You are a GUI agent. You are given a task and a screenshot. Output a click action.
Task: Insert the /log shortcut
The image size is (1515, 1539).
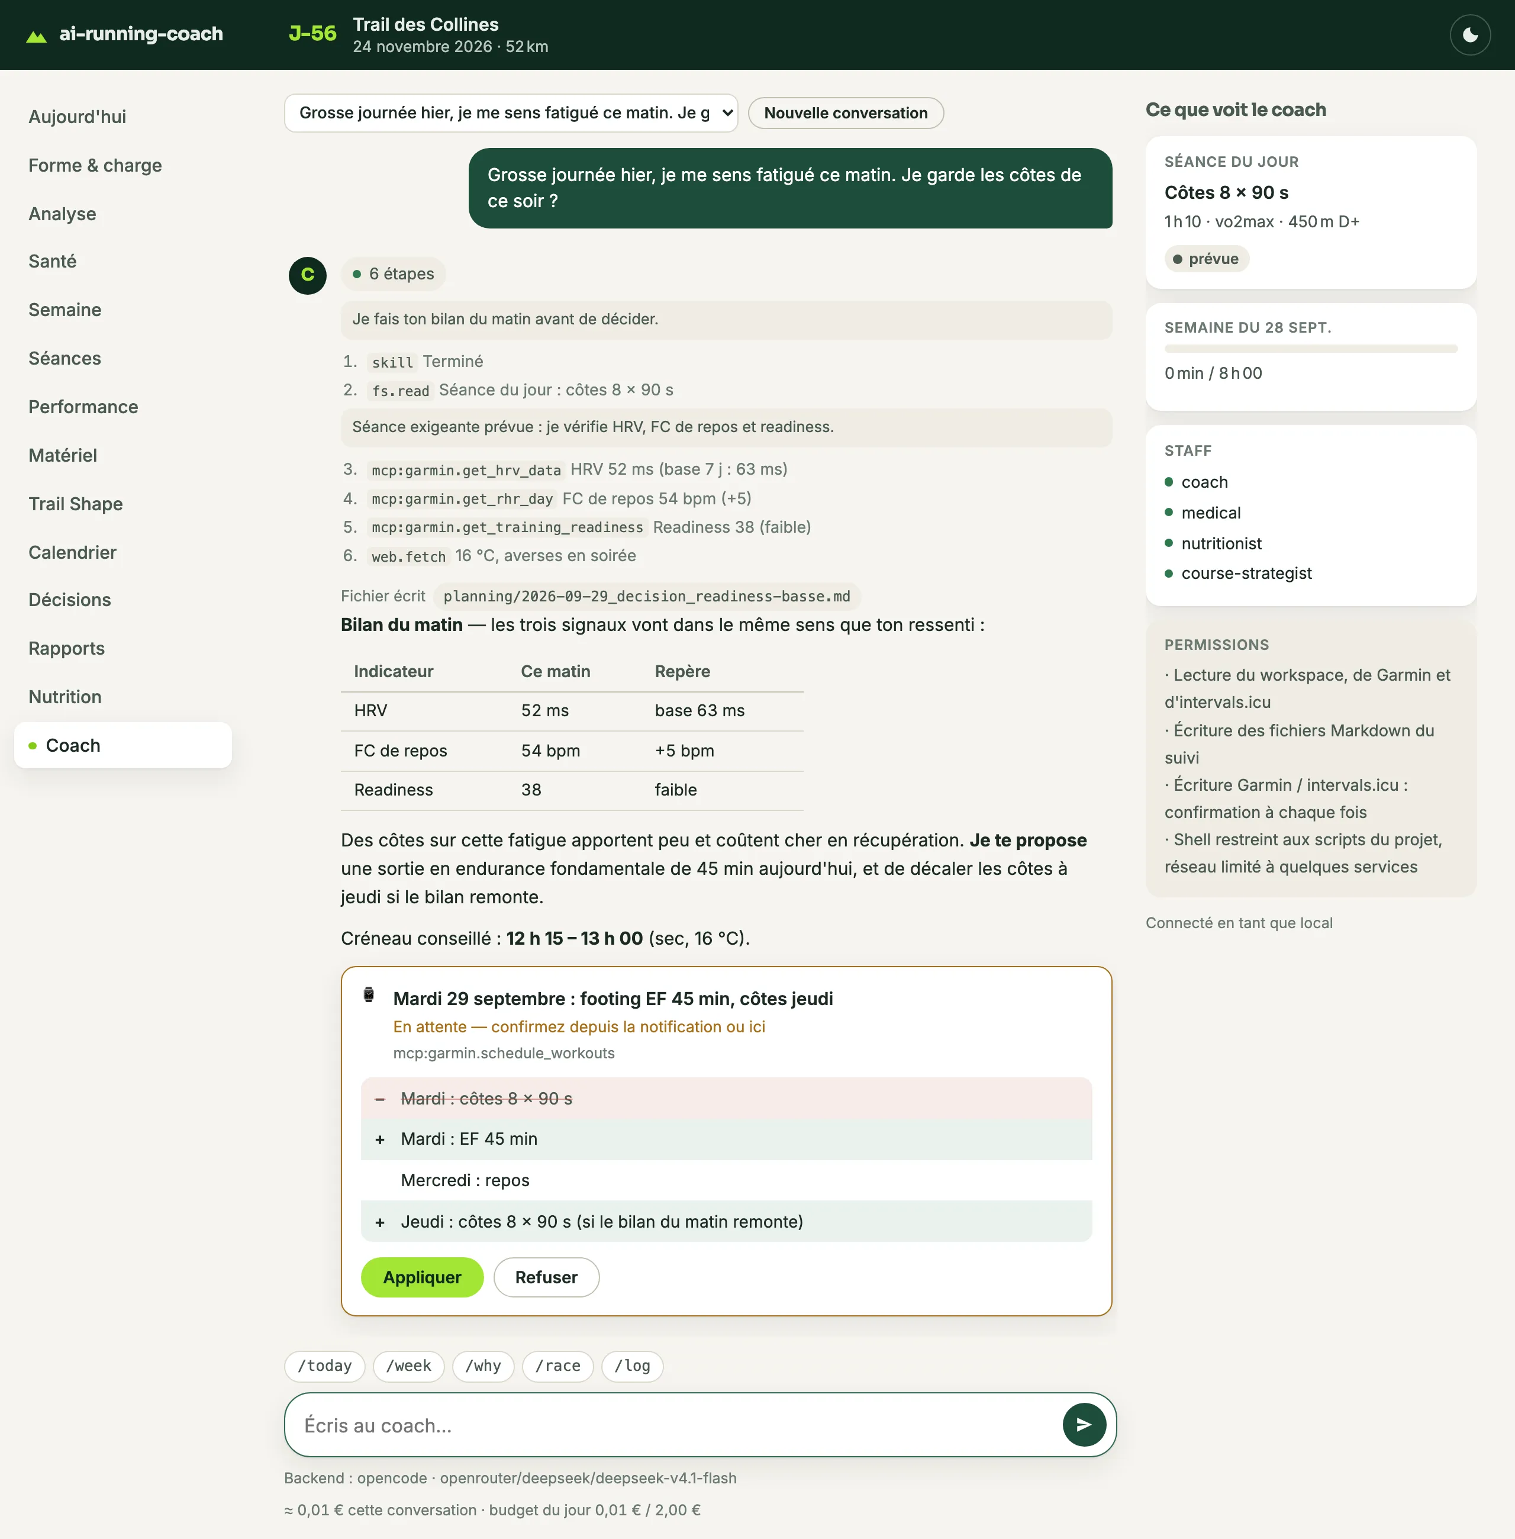click(x=632, y=1366)
